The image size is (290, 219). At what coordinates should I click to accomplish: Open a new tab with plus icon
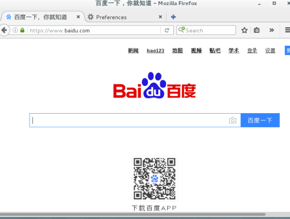pos(173,17)
